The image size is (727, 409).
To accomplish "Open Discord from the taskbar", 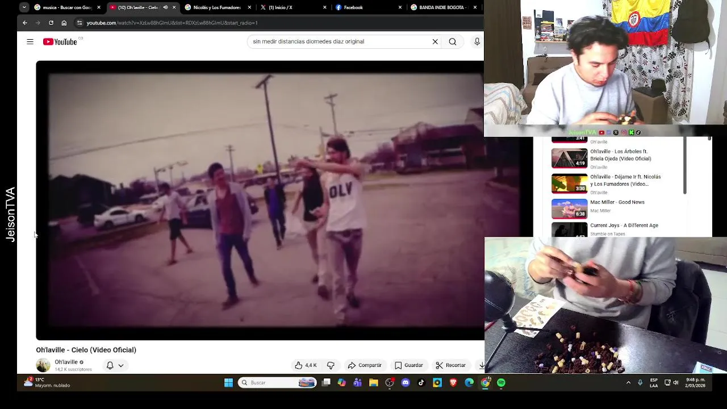I will point(406,383).
